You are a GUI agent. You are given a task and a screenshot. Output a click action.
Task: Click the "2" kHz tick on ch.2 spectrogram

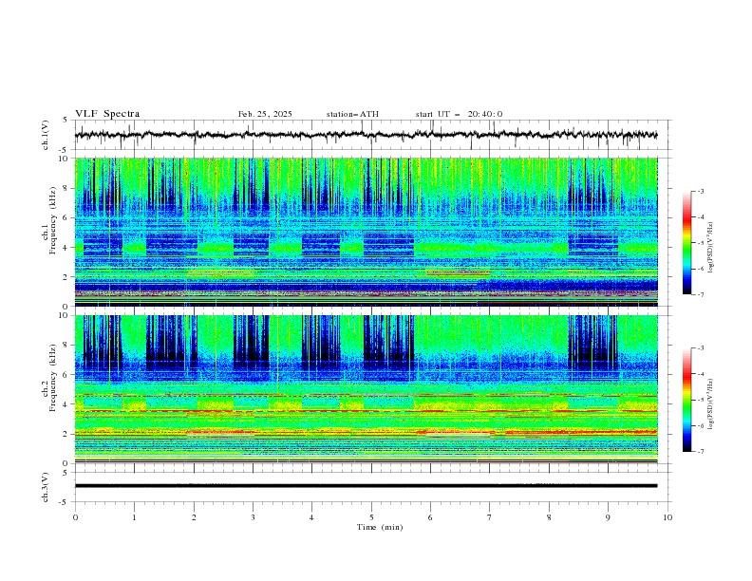coord(66,434)
